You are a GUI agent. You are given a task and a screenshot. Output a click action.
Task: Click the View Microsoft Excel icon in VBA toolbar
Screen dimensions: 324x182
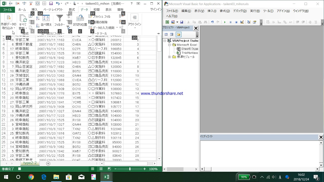167,22
